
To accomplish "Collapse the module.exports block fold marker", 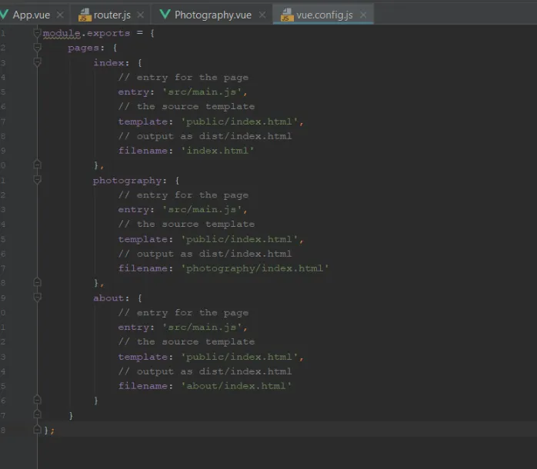I will click(x=38, y=33).
